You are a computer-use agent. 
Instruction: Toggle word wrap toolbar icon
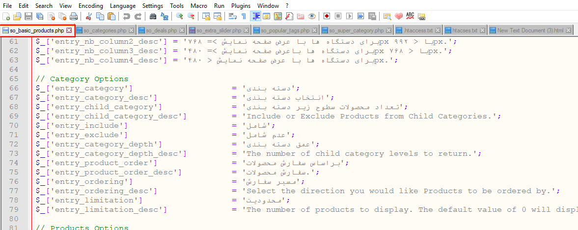(x=233, y=16)
